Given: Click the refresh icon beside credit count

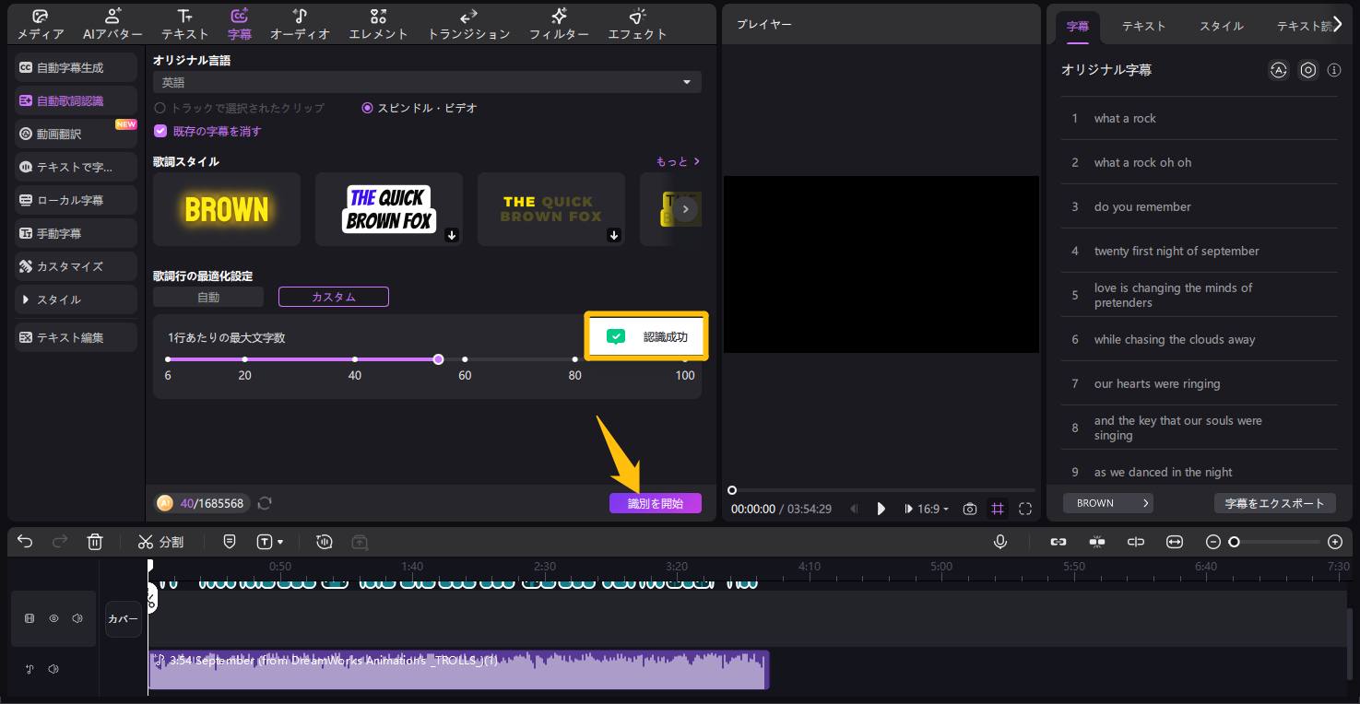Looking at the screenshot, I should (265, 503).
